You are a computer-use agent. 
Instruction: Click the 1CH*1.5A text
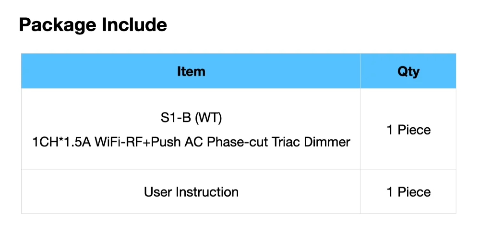pos(62,142)
